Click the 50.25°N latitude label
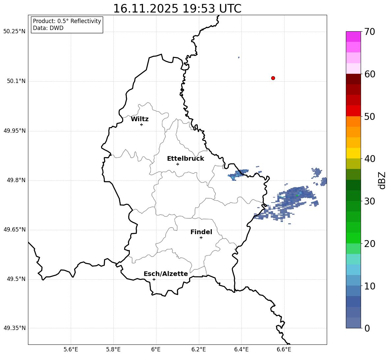The height and width of the screenshot is (356, 390). coord(14,32)
